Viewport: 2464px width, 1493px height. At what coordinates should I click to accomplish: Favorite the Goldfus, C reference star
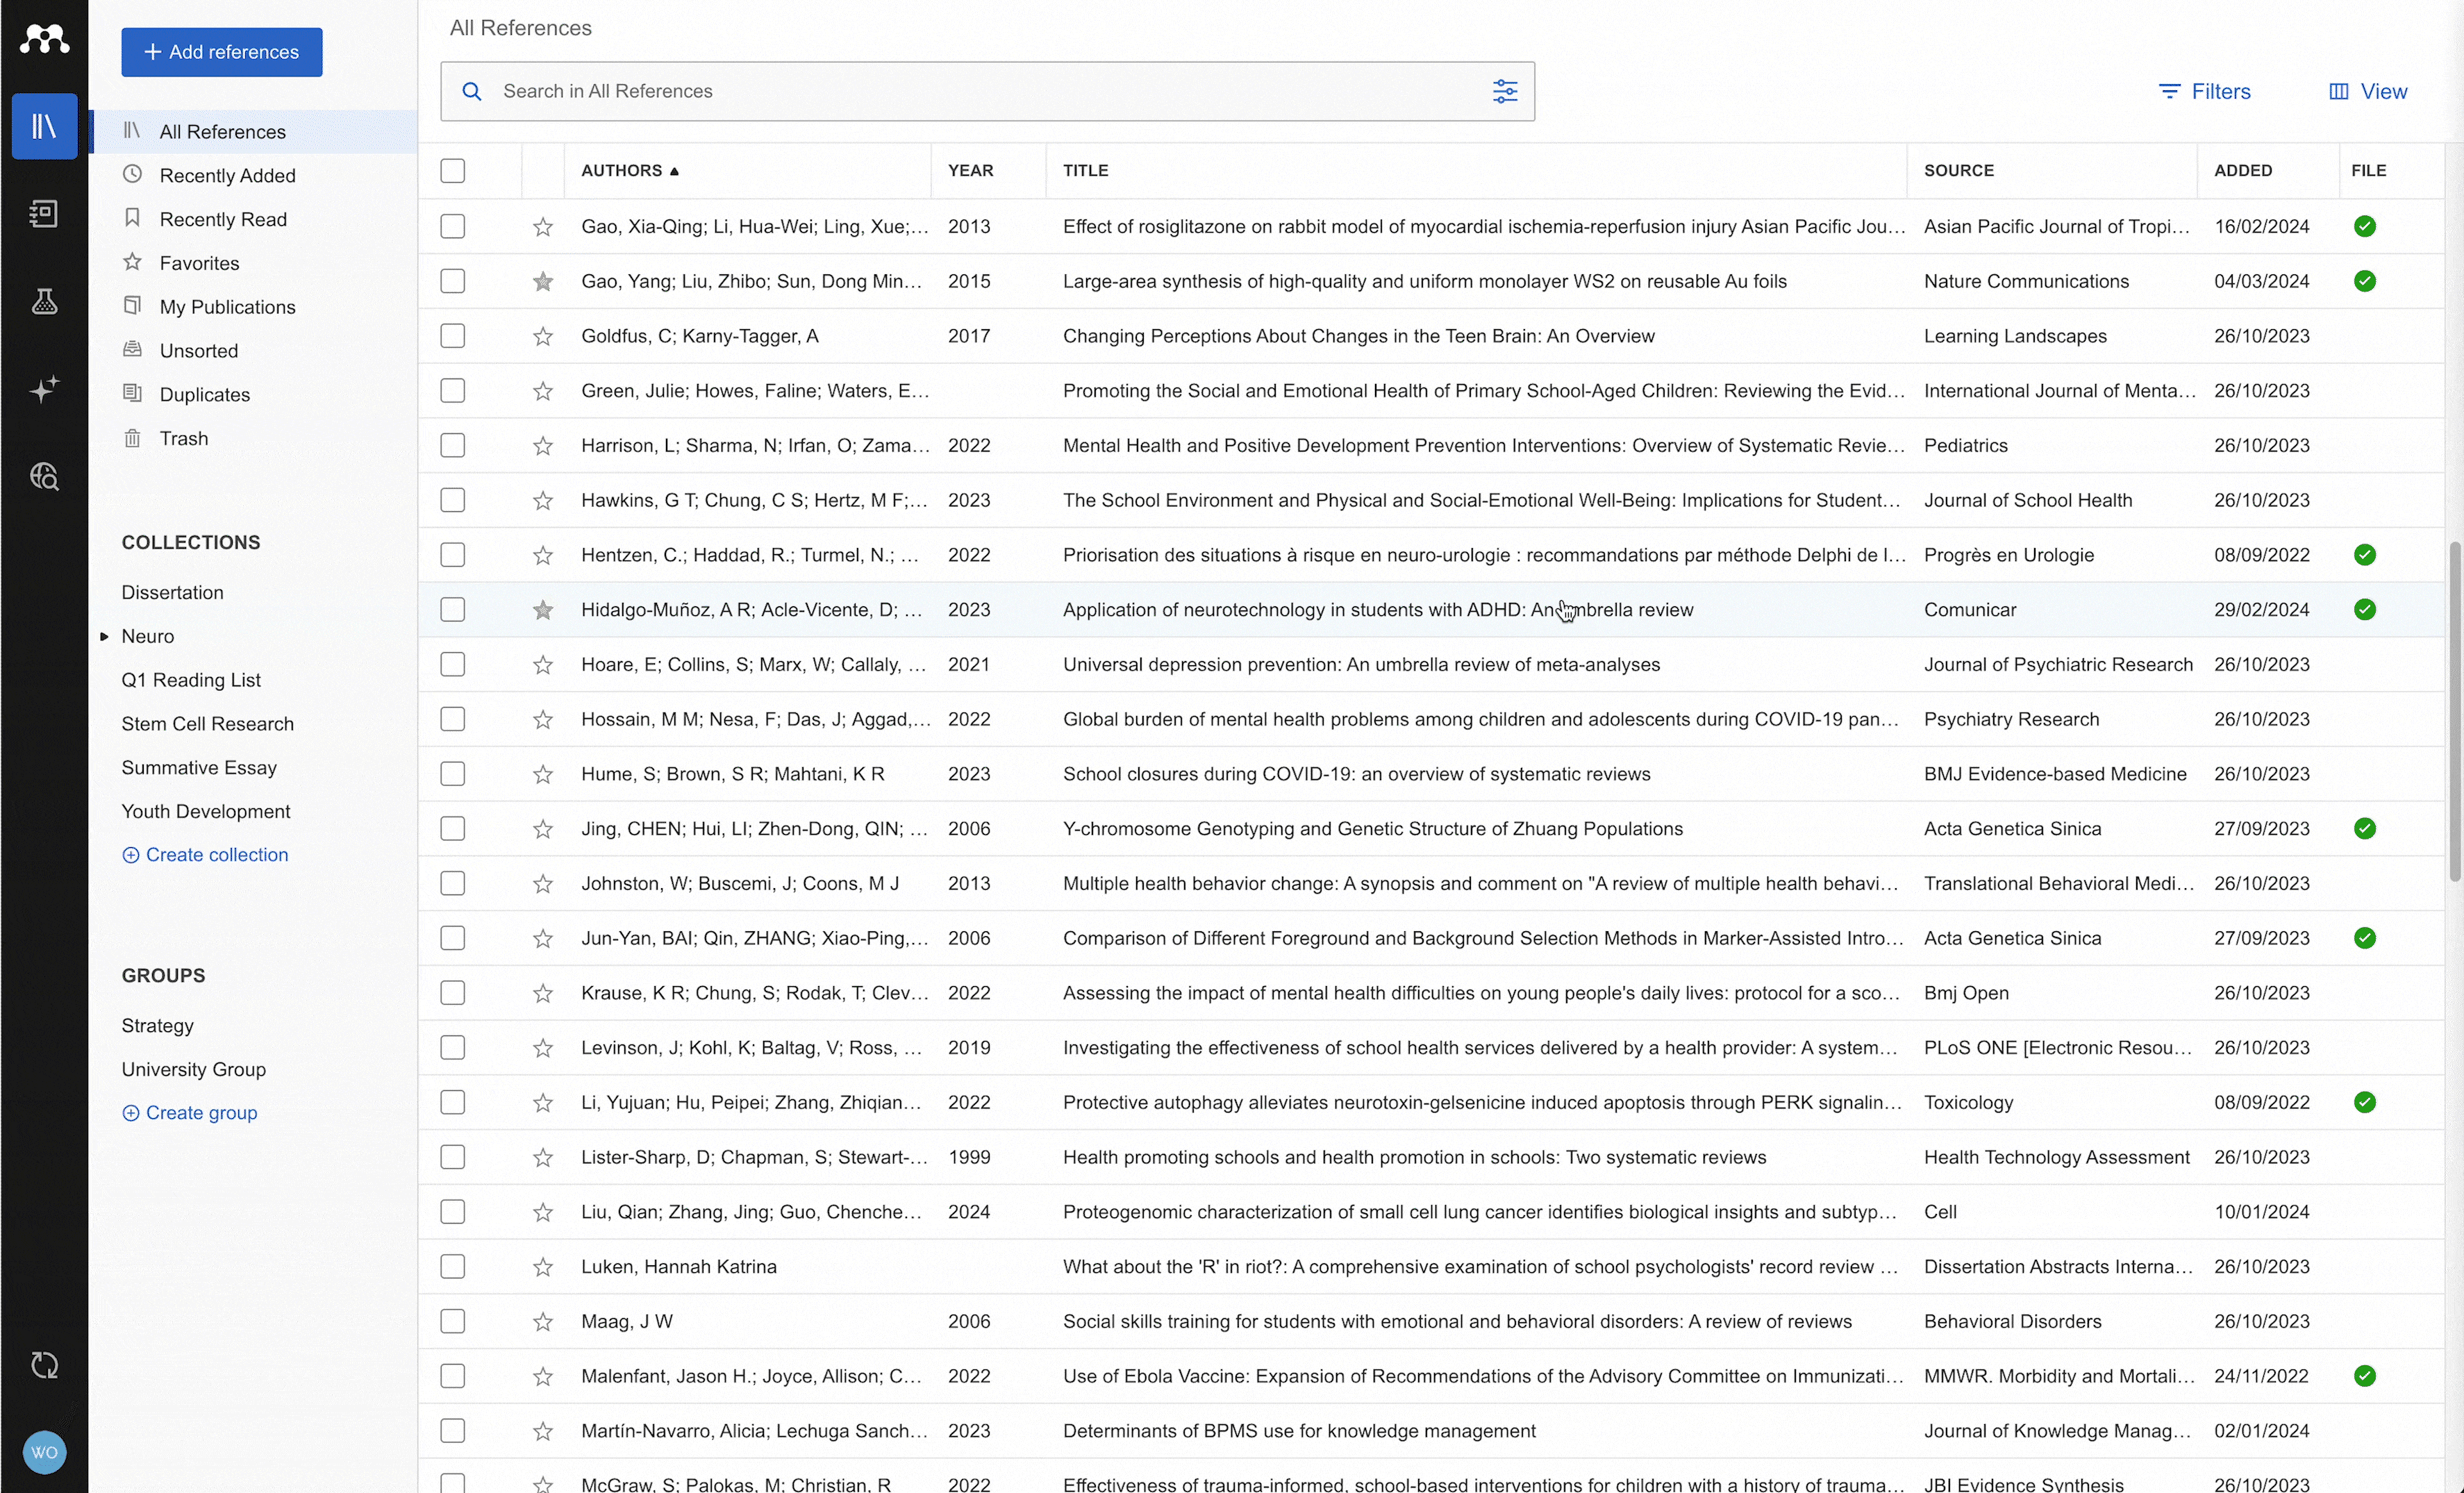point(543,337)
